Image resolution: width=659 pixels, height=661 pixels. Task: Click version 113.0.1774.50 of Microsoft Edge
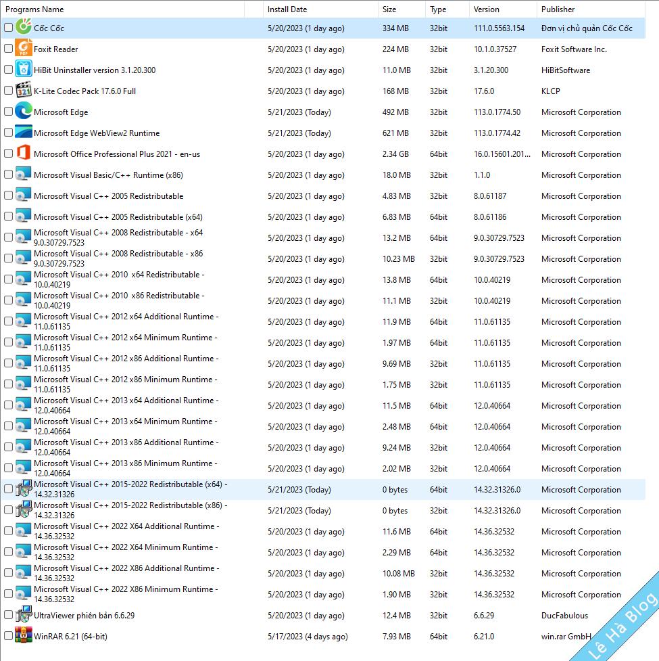pyautogui.click(x=497, y=112)
